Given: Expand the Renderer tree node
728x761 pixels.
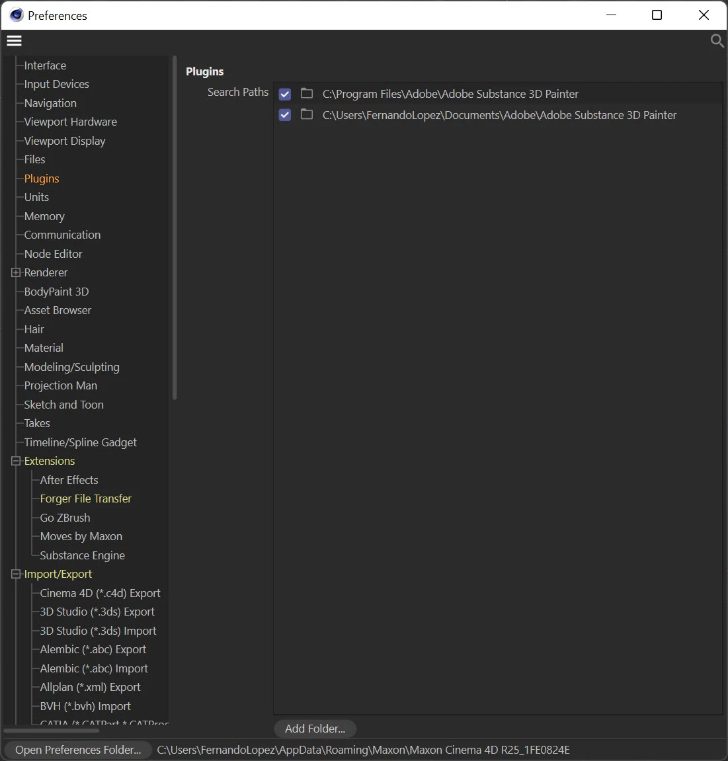Looking at the screenshot, I should pos(15,273).
